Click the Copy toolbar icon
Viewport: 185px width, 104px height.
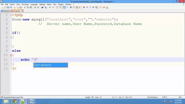click(x=28, y=8)
